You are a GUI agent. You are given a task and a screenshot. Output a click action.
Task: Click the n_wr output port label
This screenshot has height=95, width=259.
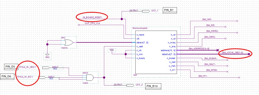(173, 35)
